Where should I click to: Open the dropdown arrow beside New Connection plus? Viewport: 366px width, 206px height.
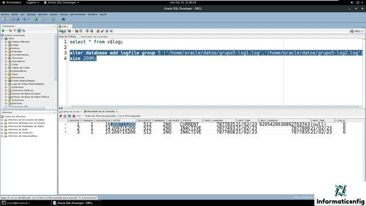point(6,30)
